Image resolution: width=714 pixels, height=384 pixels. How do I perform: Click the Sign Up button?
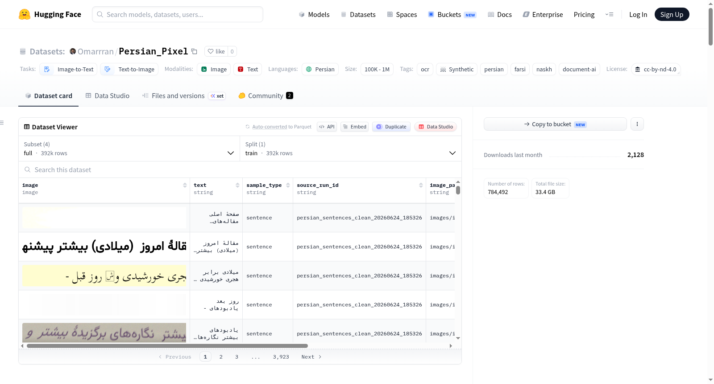tap(672, 14)
